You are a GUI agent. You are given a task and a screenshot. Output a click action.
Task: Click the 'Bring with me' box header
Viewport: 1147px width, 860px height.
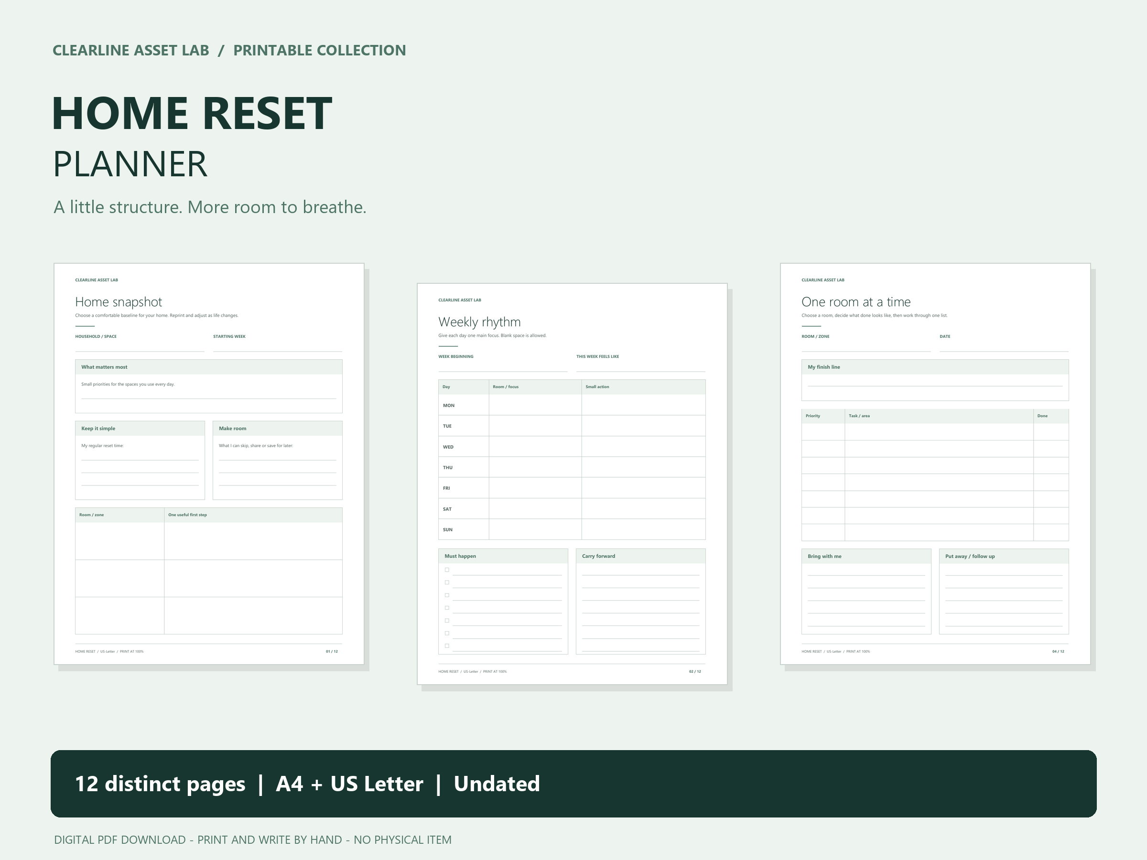click(x=866, y=556)
